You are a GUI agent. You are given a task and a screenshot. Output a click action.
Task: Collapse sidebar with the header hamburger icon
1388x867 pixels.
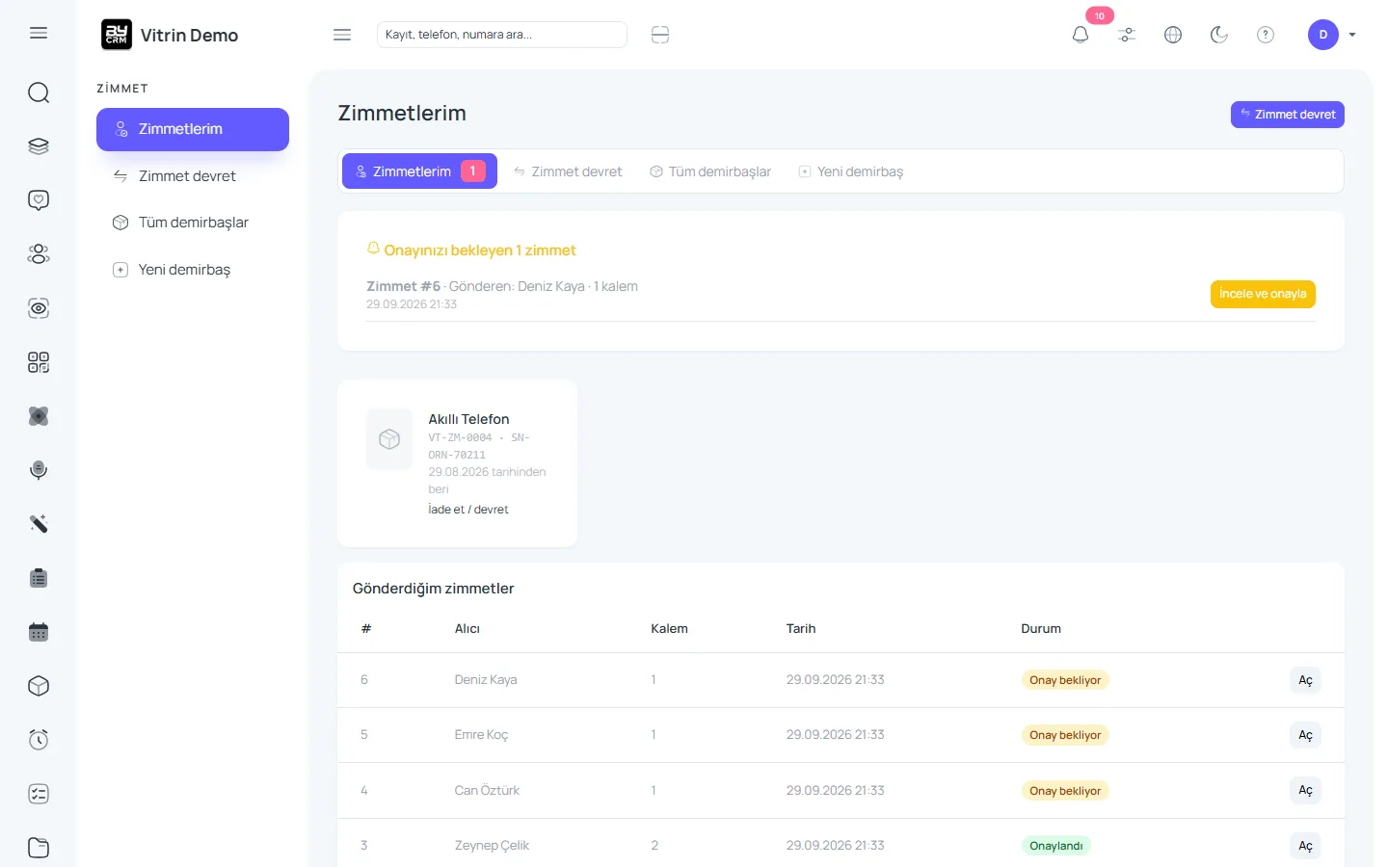[x=342, y=35]
